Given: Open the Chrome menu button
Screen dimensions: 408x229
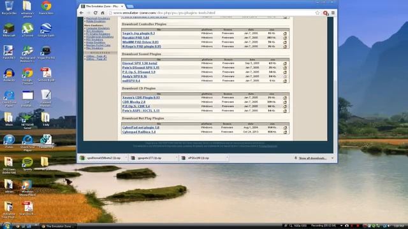Looking at the screenshot, I should click(333, 13).
